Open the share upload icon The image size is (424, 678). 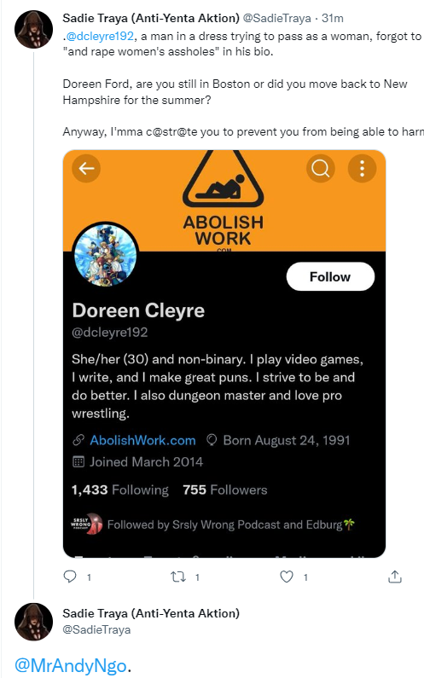[395, 577]
